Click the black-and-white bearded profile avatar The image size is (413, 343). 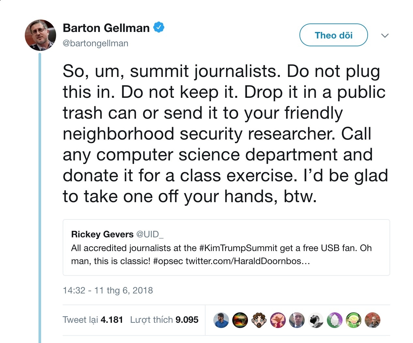316,320
